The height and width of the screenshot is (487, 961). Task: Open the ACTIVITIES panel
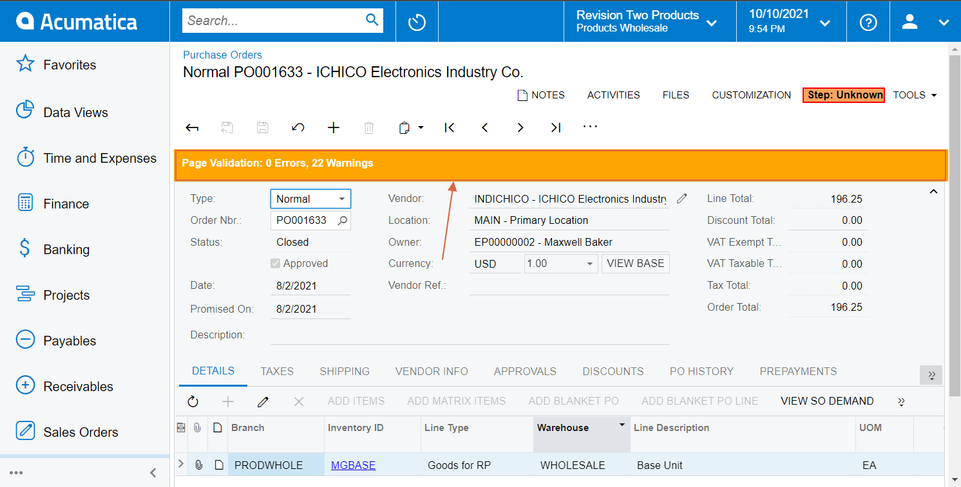click(x=613, y=95)
